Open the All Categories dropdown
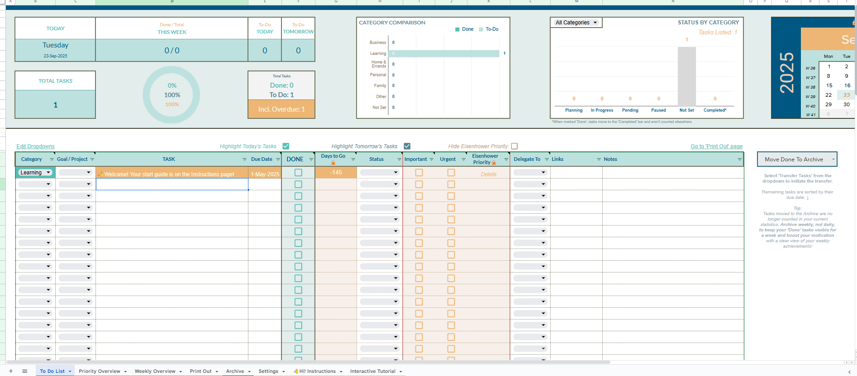857x376 pixels. click(x=576, y=23)
